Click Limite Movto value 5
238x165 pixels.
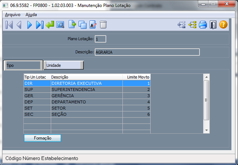137,108
